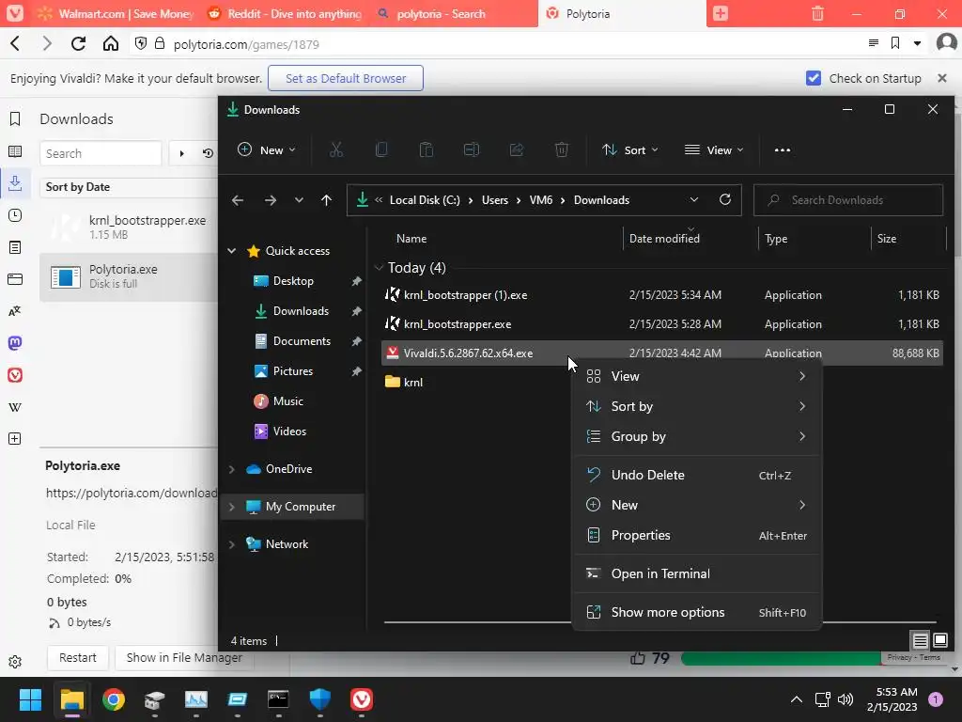
Task: Open the New dropdown in Explorer toolbar
Action: point(266,149)
